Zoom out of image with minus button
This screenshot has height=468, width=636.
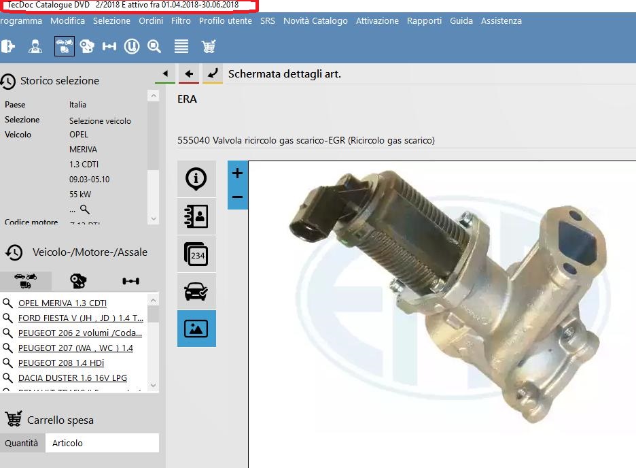(x=237, y=197)
